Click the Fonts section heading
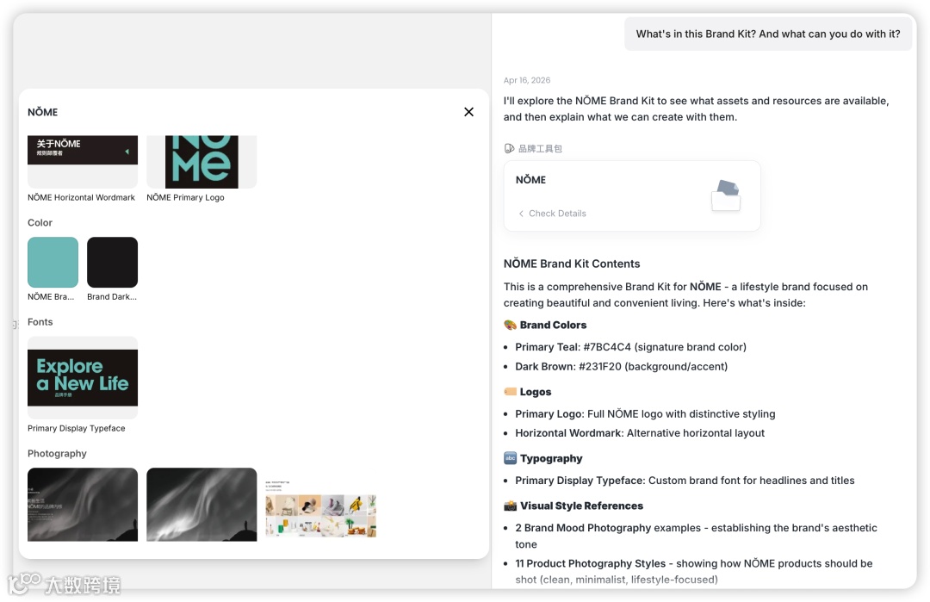 point(40,322)
